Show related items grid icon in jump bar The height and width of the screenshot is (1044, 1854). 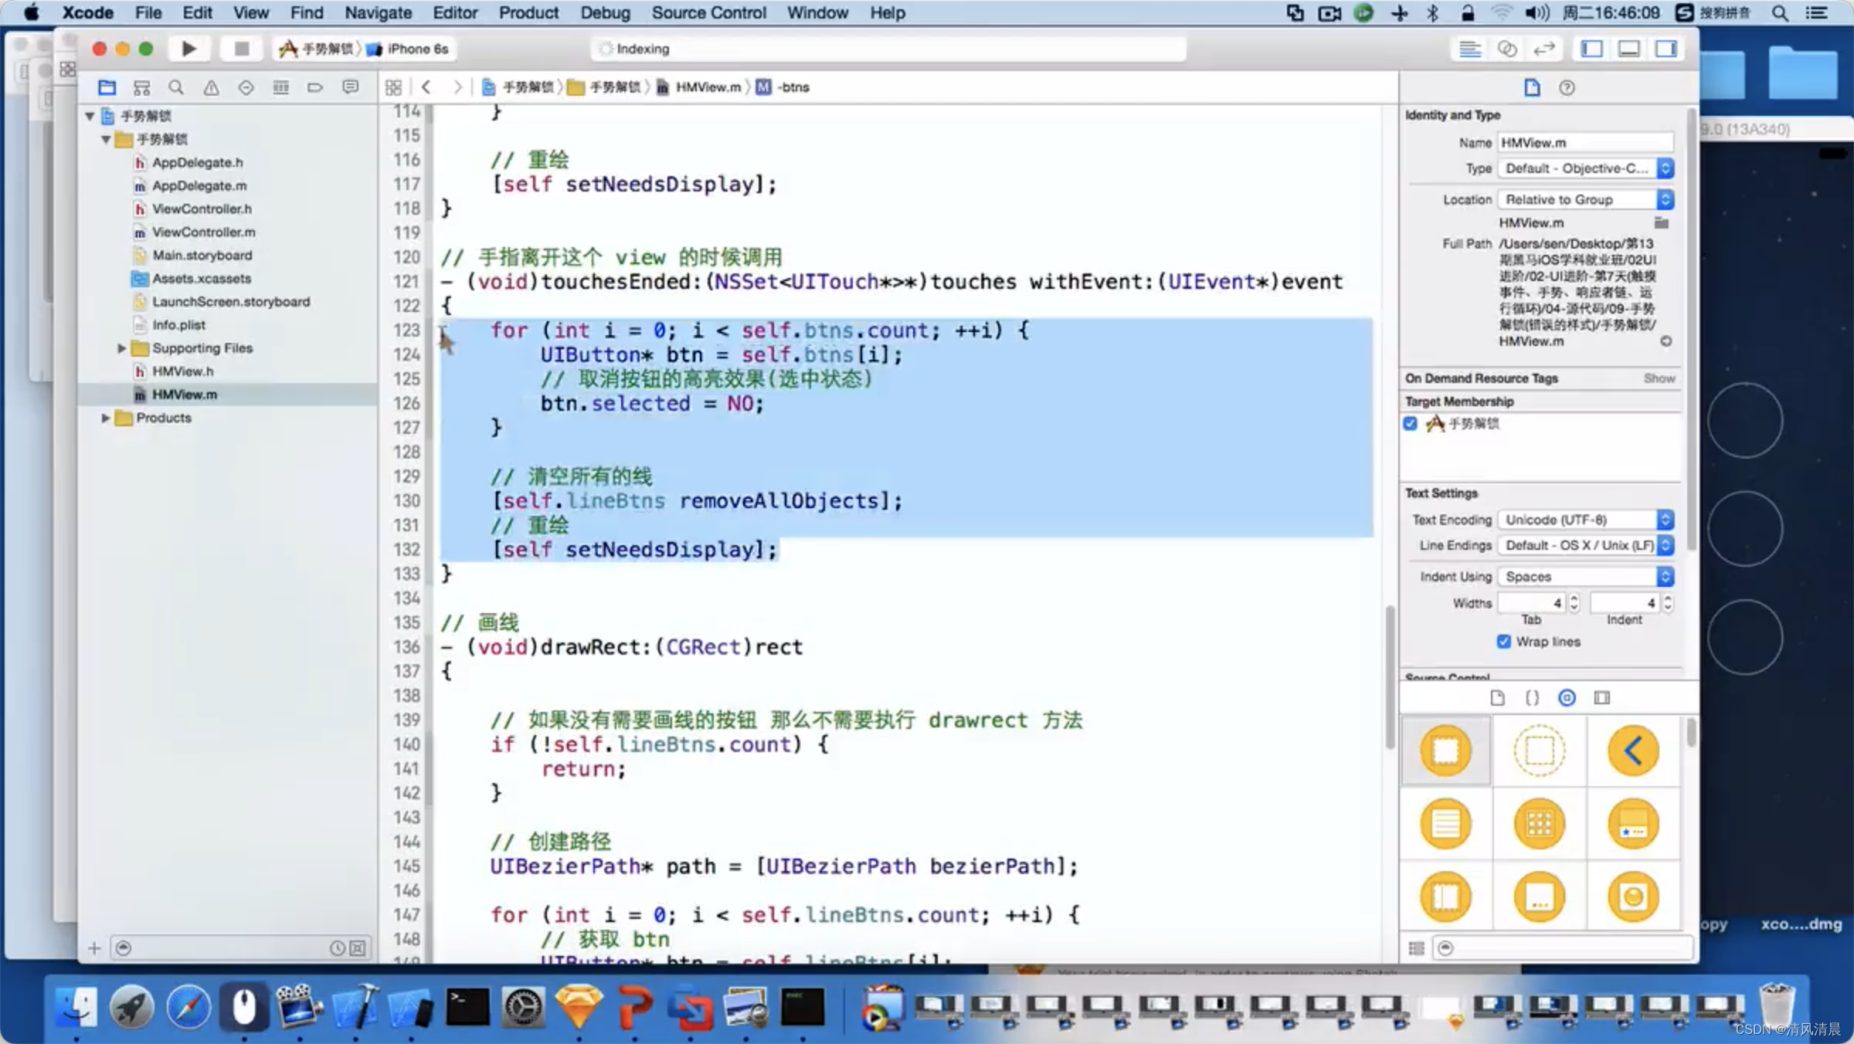pyautogui.click(x=393, y=87)
